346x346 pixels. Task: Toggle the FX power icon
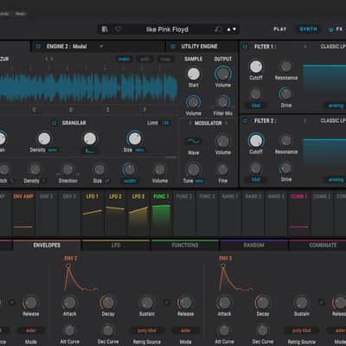pos(330,29)
